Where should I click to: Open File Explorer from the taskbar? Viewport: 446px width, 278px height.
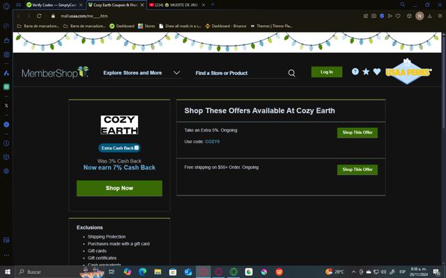coord(157,272)
